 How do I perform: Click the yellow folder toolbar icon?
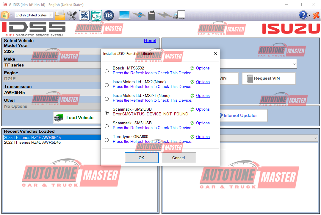point(60,15)
